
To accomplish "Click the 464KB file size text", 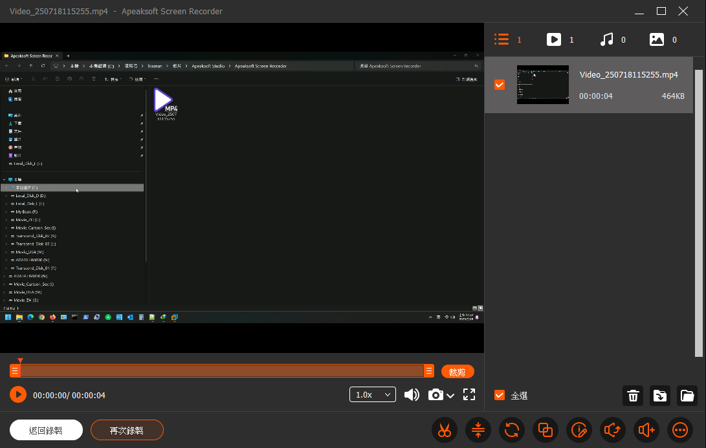I will (673, 96).
